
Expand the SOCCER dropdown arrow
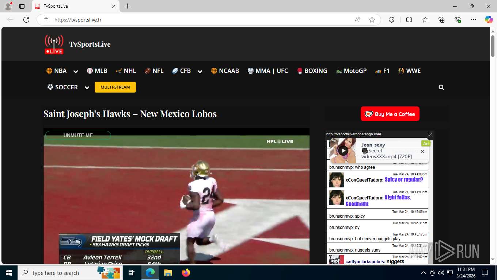coord(87,87)
